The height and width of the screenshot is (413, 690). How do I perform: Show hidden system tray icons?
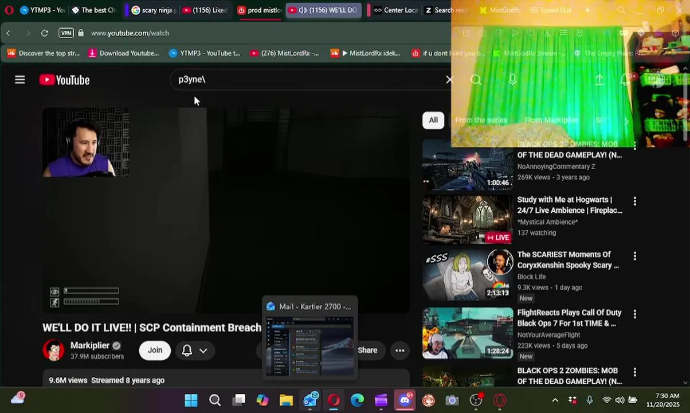pyautogui.click(x=555, y=400)
